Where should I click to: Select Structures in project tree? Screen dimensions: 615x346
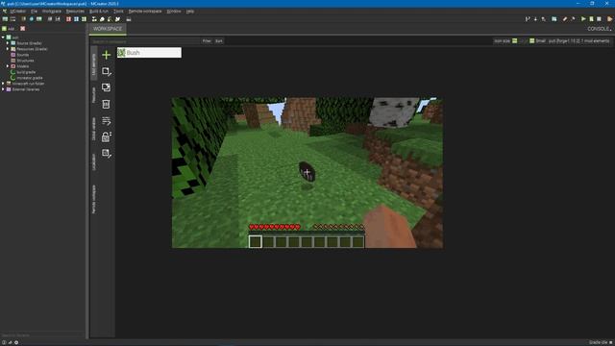(x=26, y=61)
